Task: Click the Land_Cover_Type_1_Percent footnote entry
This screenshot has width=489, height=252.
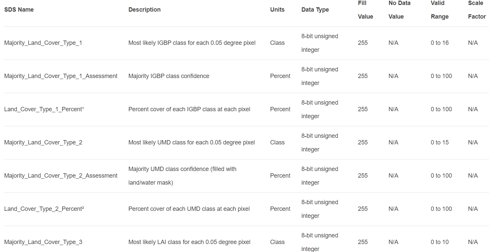Action: [44, 109]
